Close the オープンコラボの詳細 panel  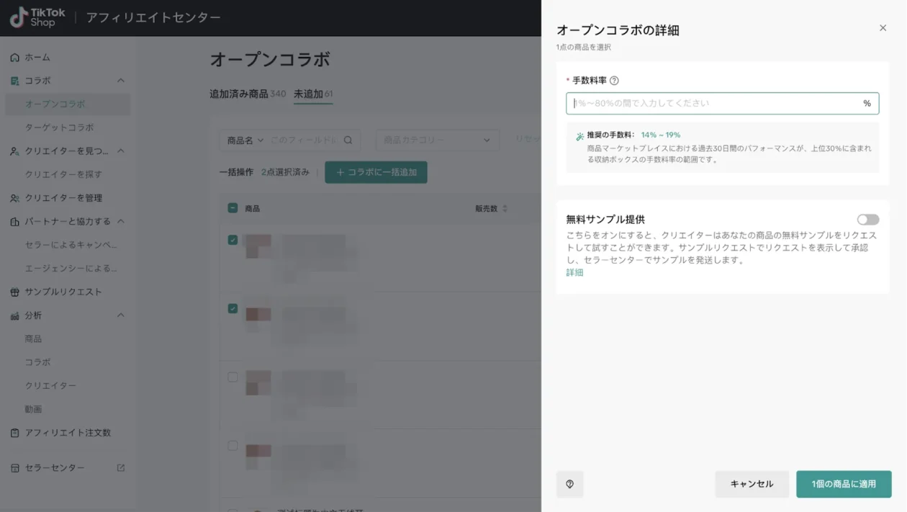coord(883,28)
